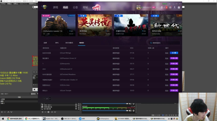Toggle visibility eye of video capture device source
This screenshot has height=121, width=217.
click(76, 107)
